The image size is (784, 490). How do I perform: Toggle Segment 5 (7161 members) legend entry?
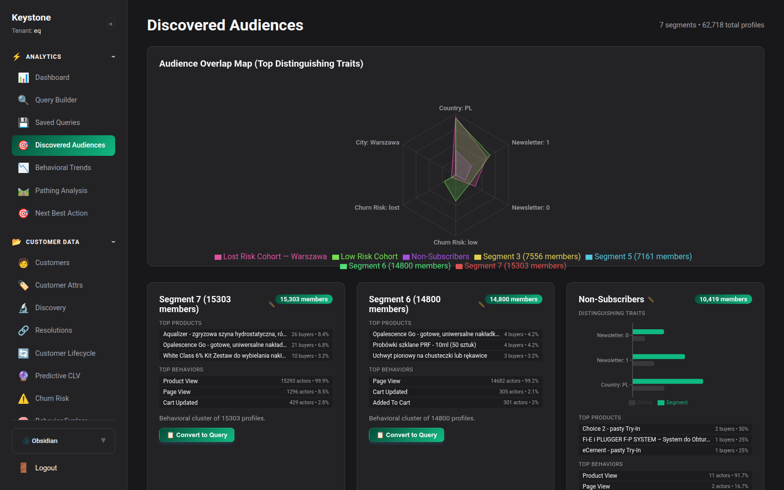click(x=638, y=257)
